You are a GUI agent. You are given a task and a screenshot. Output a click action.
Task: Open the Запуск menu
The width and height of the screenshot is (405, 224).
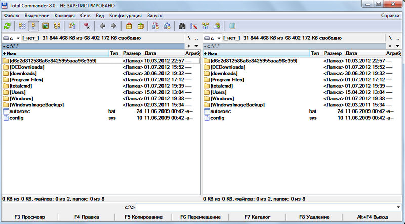[x=155, y=16]
